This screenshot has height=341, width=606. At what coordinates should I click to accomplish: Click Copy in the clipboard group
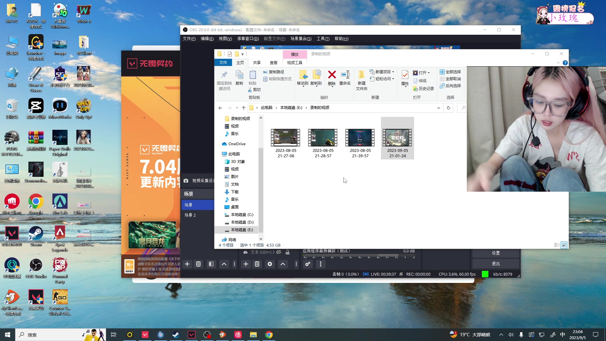click(239, 78)
